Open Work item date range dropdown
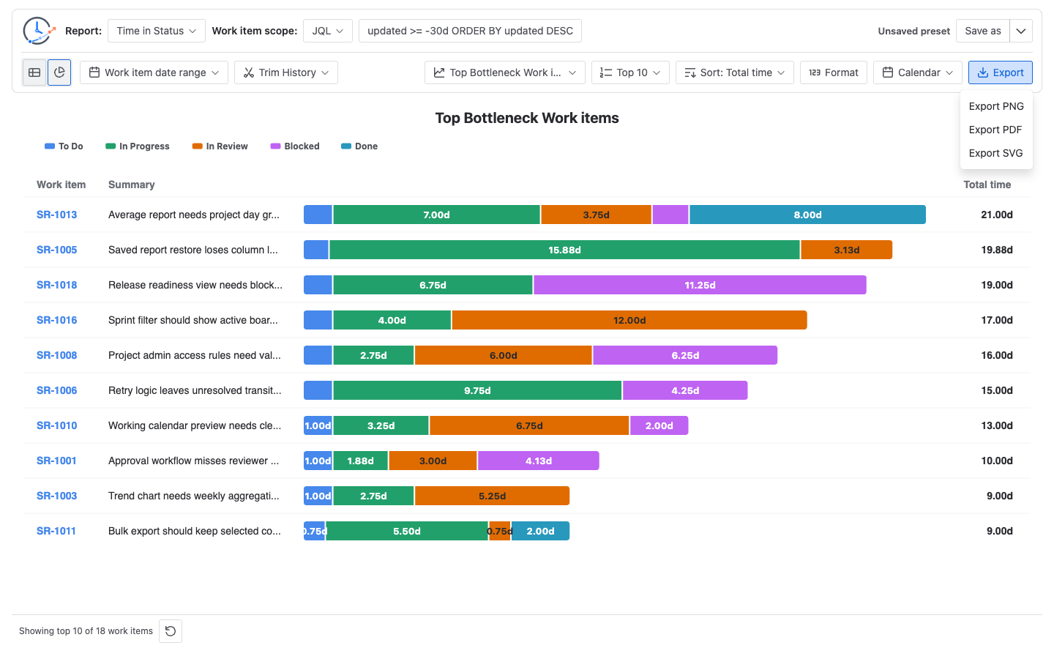 click(154, 72)
